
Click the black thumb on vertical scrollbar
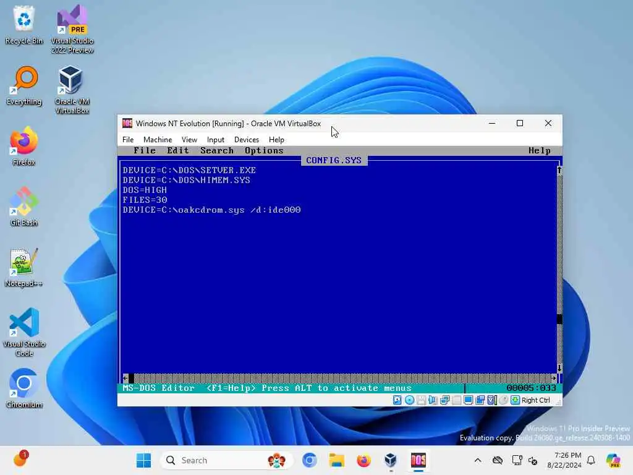click(x=559, y=319)
